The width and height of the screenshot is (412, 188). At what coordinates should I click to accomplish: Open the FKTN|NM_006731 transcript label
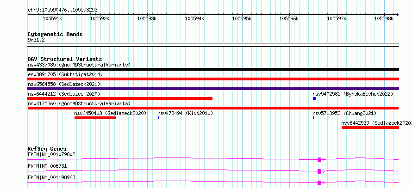click(47, 166)
